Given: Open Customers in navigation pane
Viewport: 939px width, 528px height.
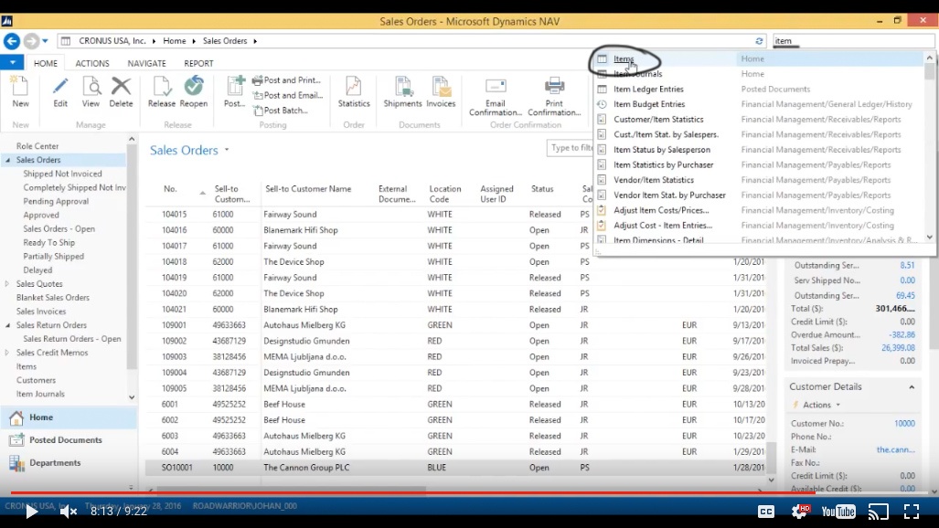Looking at the screenshot, I should (36, 380).
